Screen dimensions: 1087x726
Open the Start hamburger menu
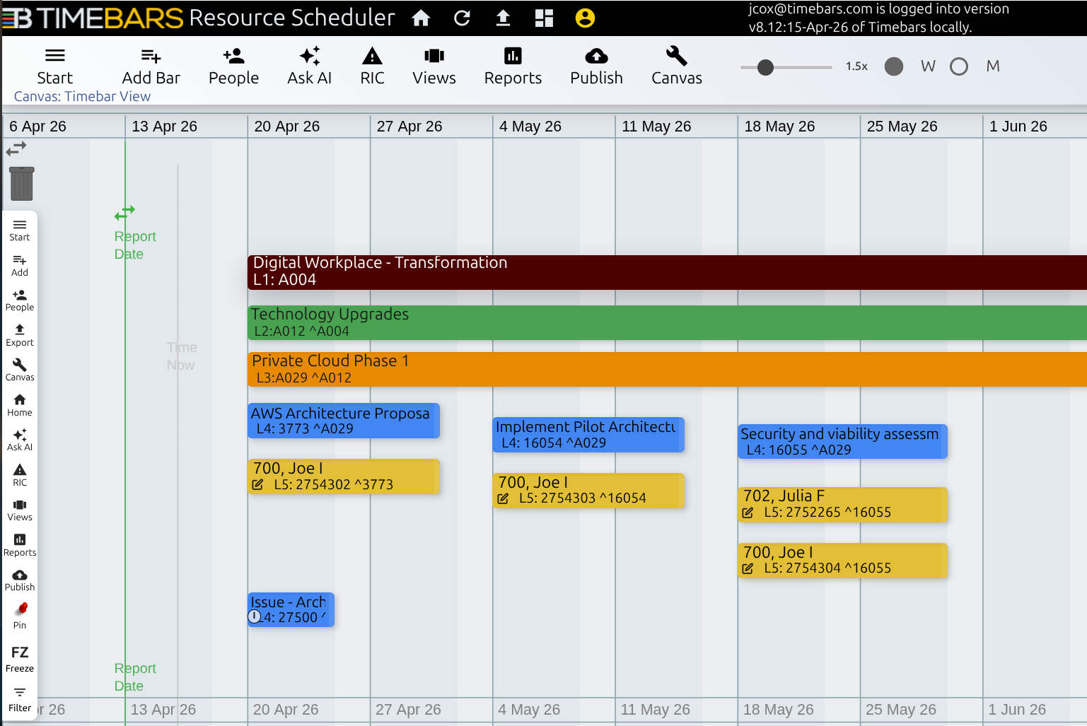tap(54, 65)
